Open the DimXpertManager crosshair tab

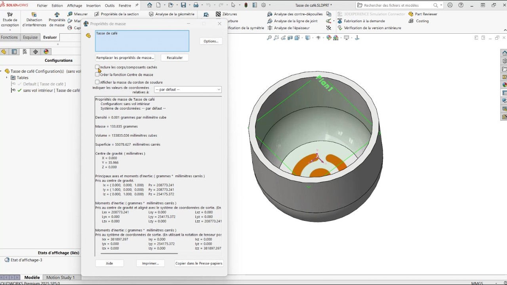(36, 52)
